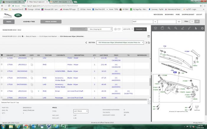Click the shopping cart column header icon
Image resolution: width=207 pixels, height=129 pixels.
(x=2, y=55)
